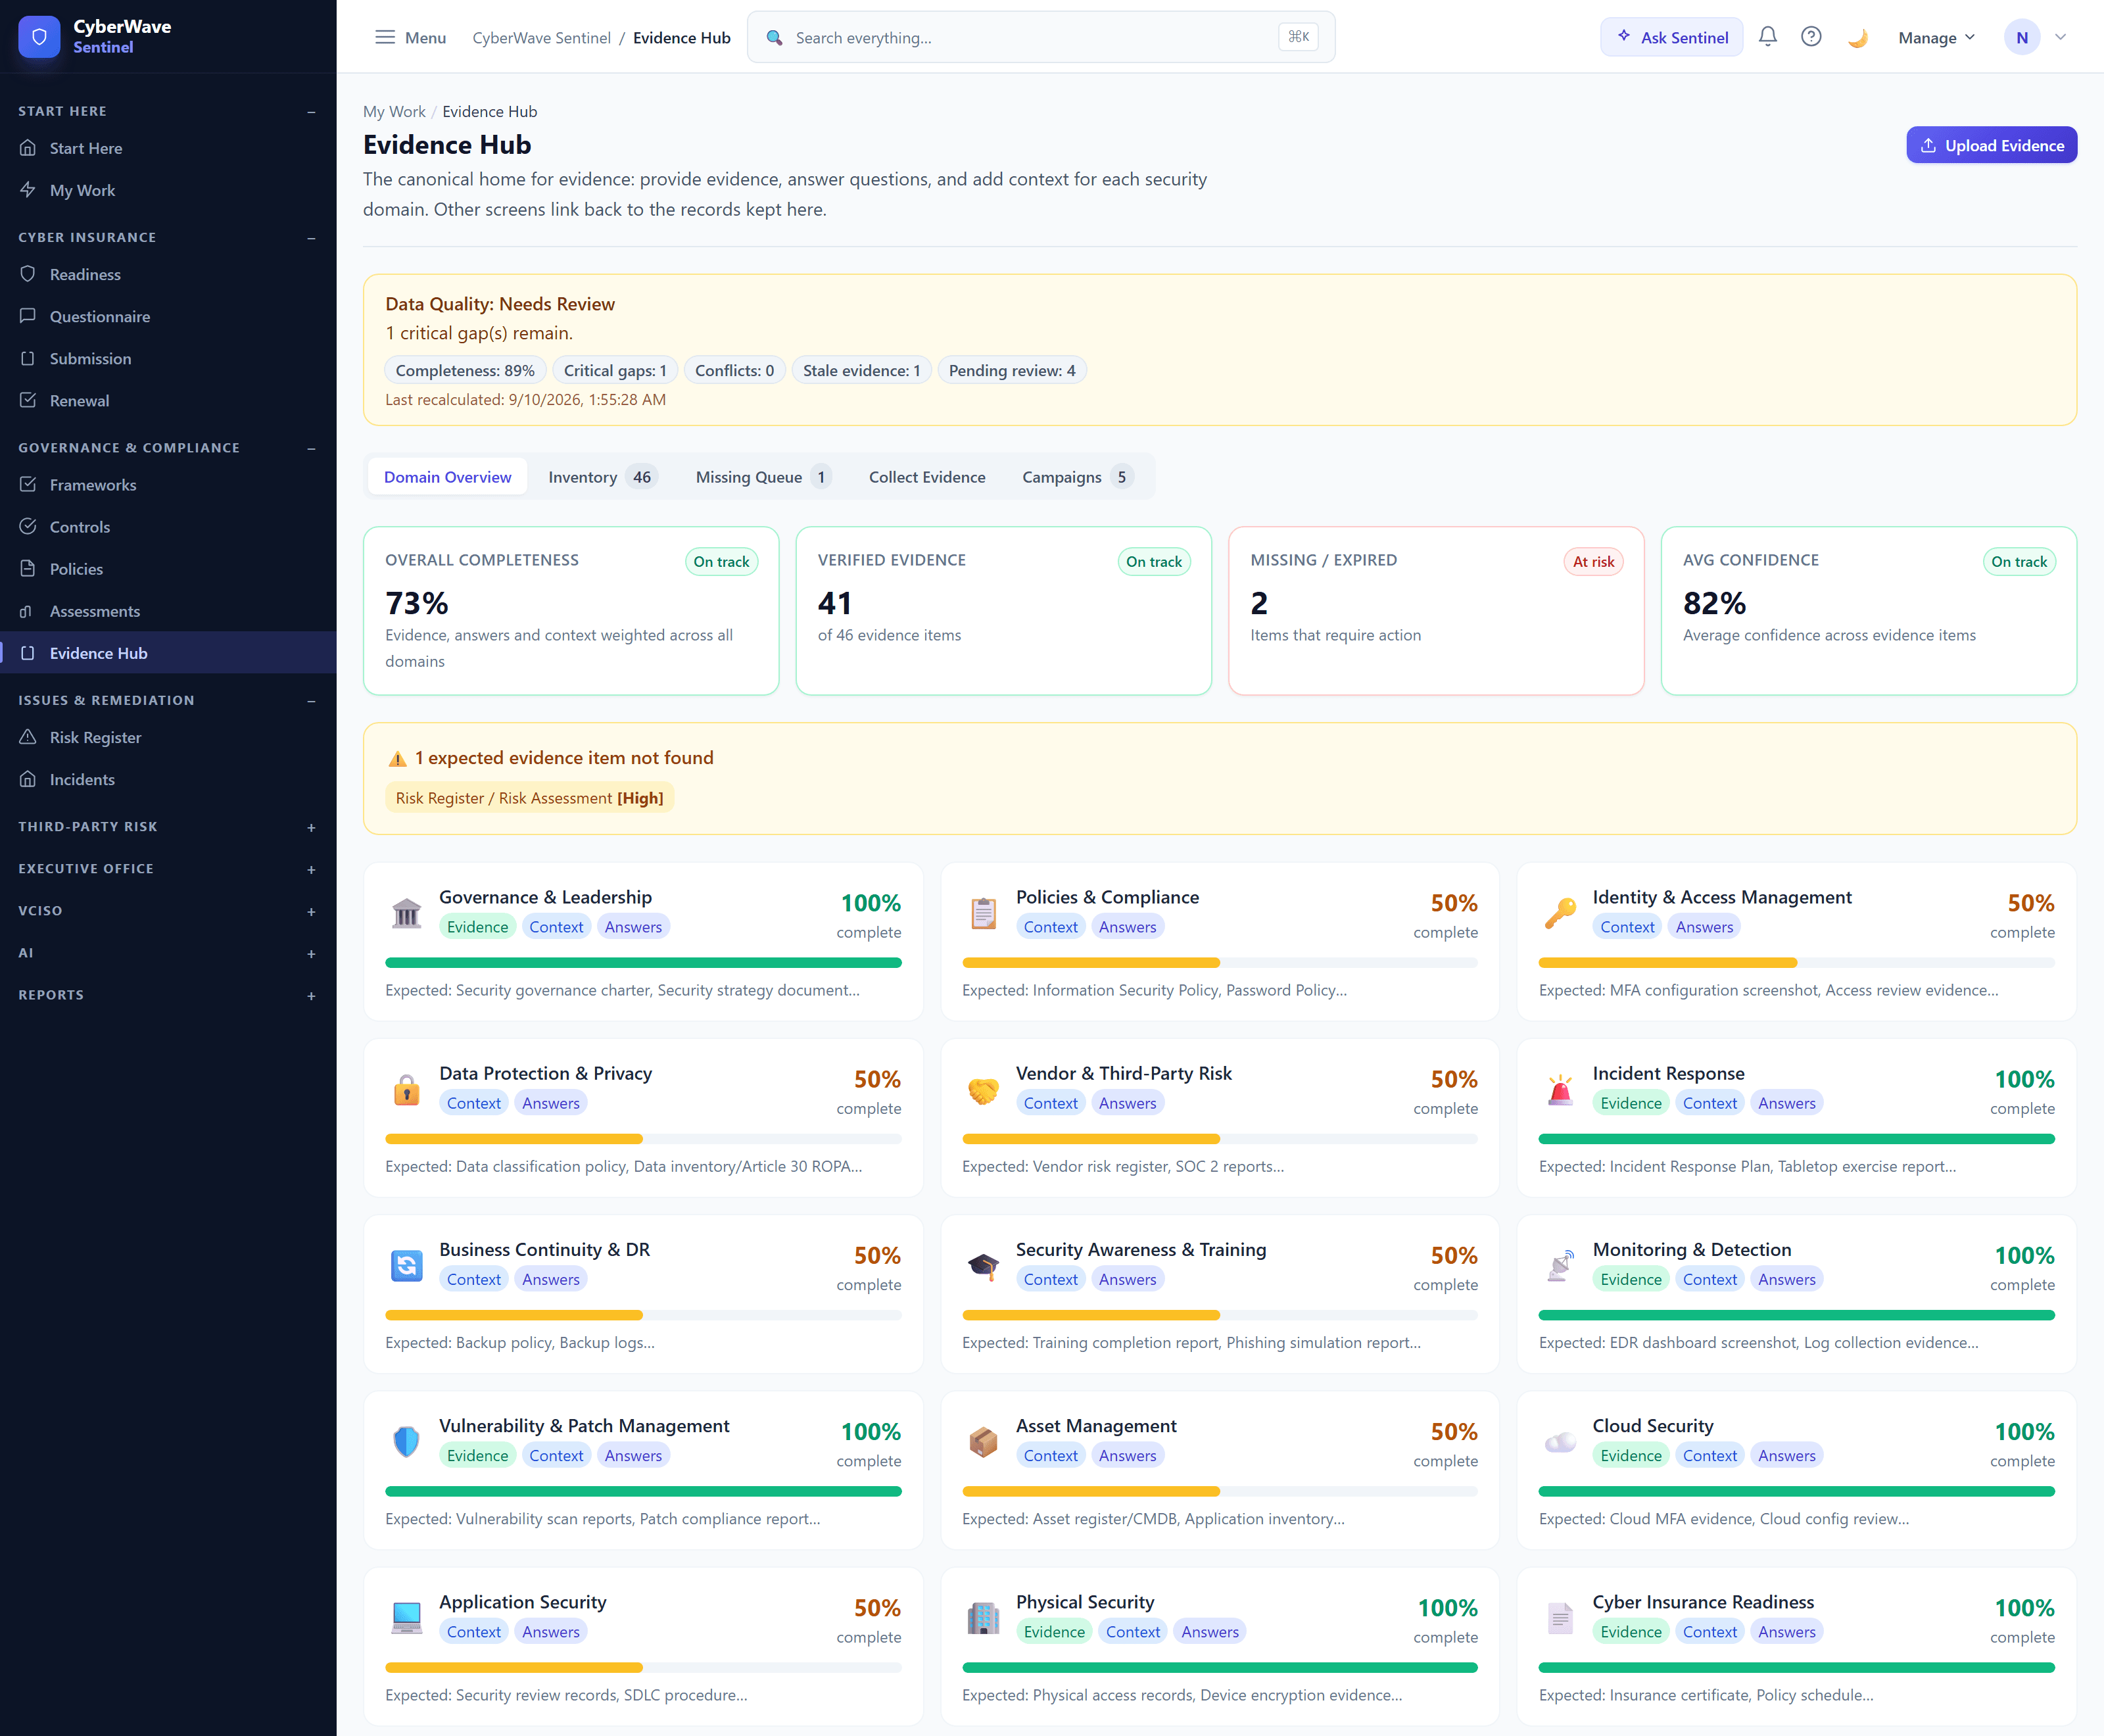
Task: Click the Business Continuity & DR sync icon
Action: coord(406,1265)
